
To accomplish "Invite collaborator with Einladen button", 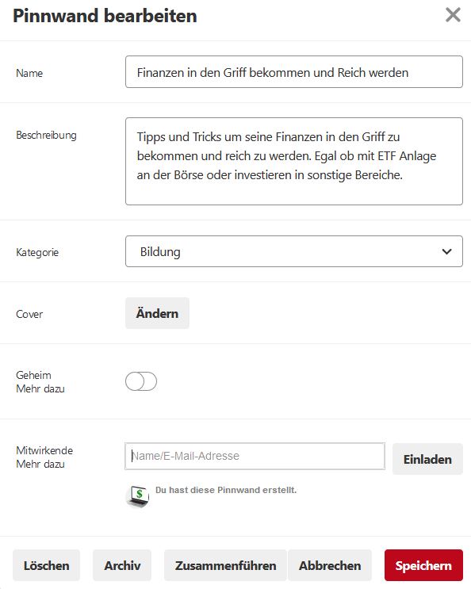I will point(427,459).
